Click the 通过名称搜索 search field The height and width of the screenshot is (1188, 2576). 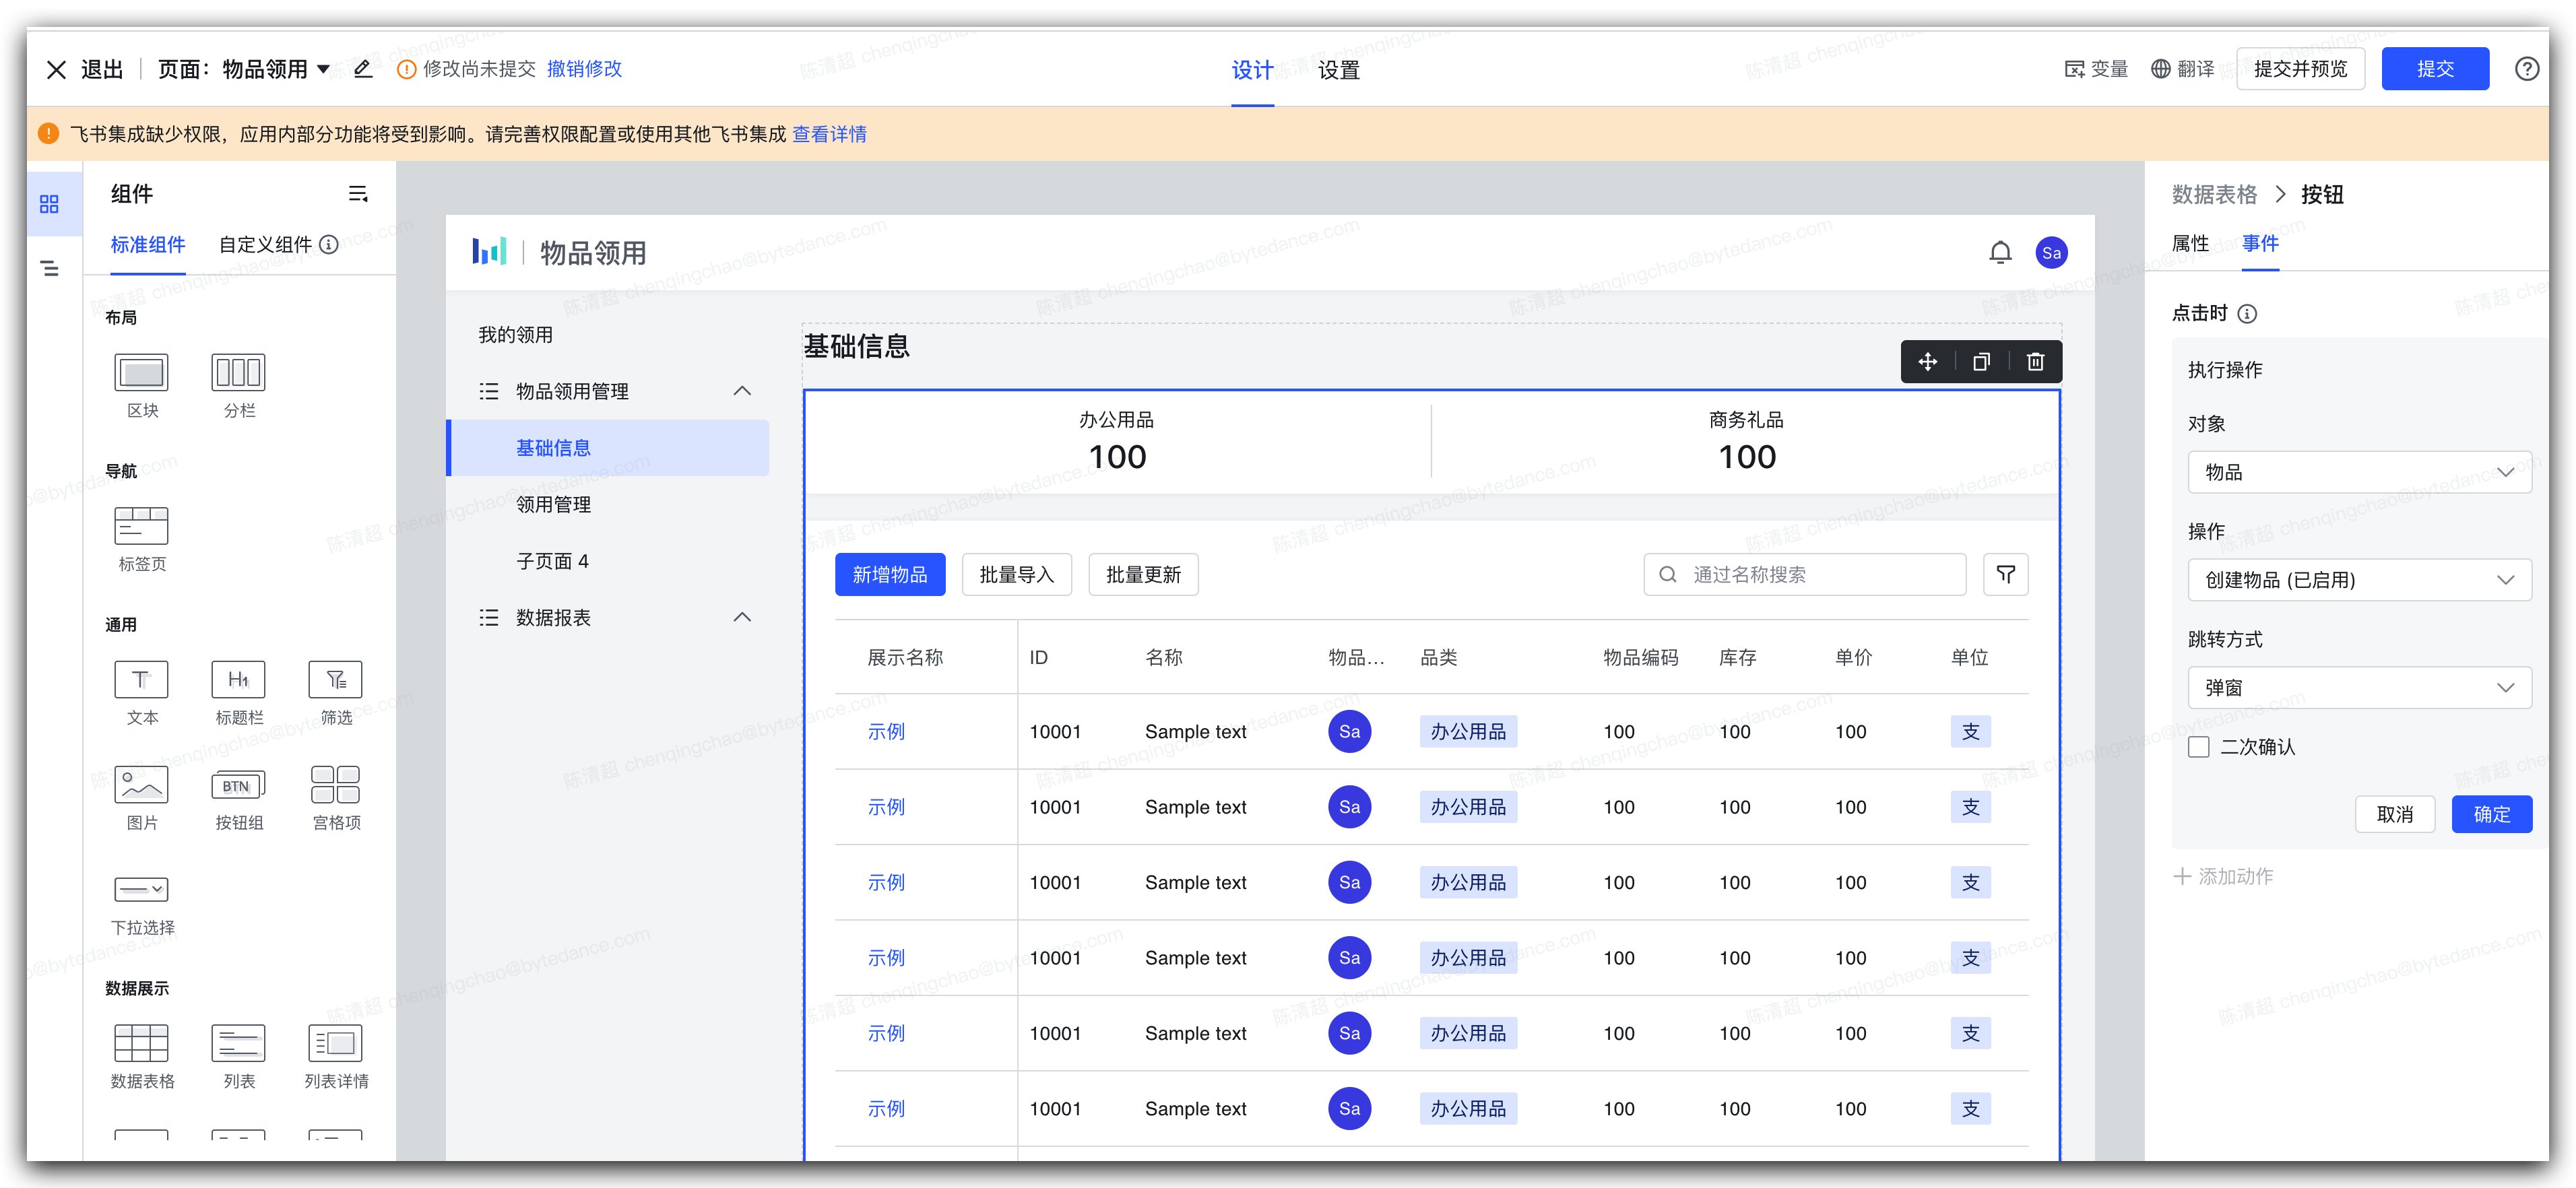1804,574
